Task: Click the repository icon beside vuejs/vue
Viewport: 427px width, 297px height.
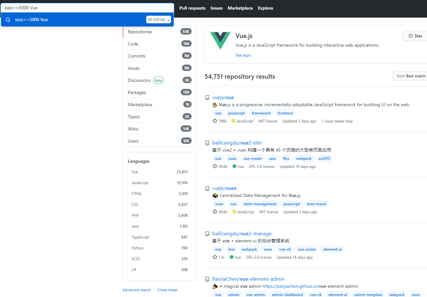Action: pyautogui.click(x=207, y=98)
